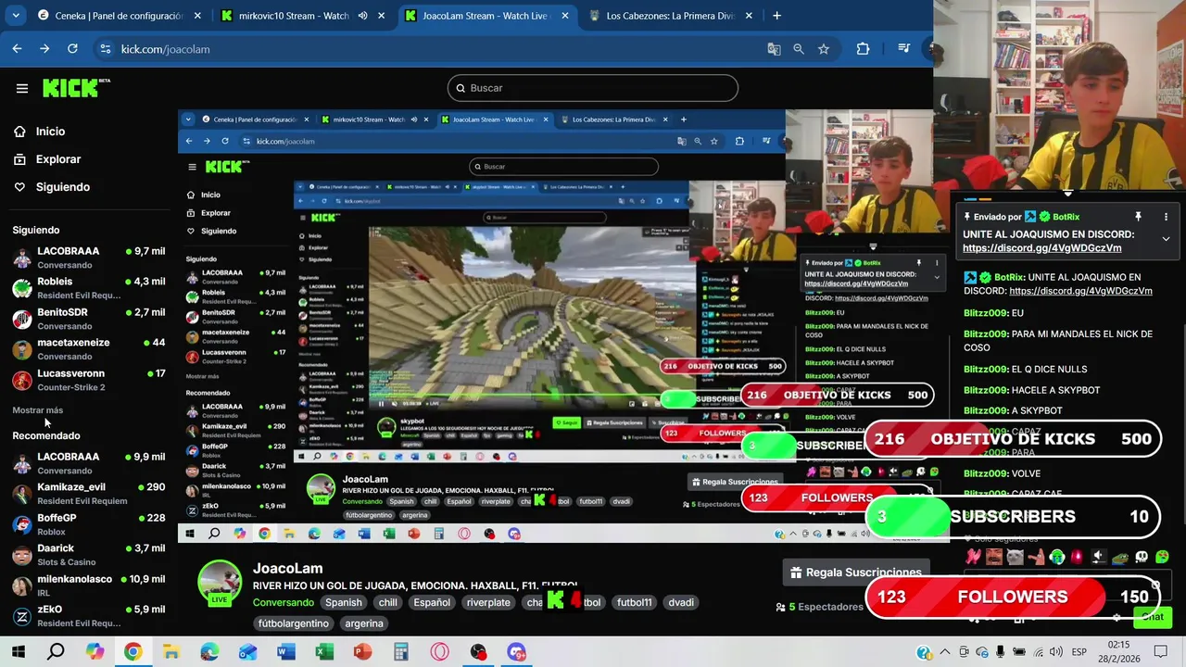The width and height of the screenshot is (1186, 667).
Task: Close the JoacoLam Stream tab
Action: coord(564,16)
